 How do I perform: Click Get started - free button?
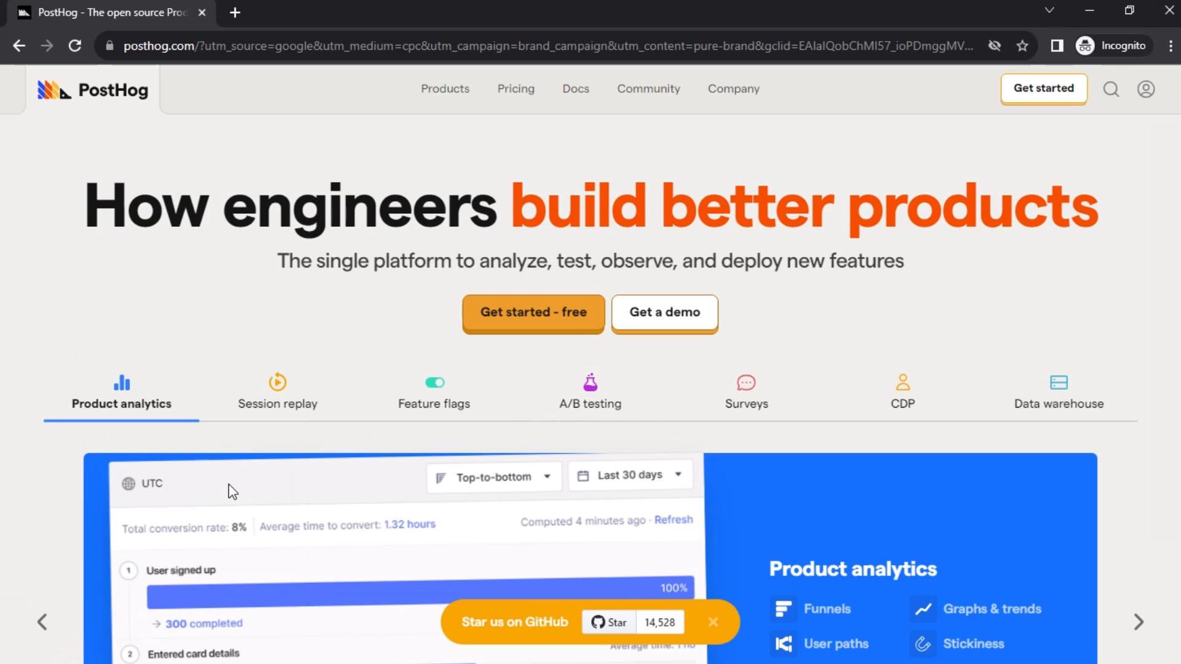click(x=534, y=312)
